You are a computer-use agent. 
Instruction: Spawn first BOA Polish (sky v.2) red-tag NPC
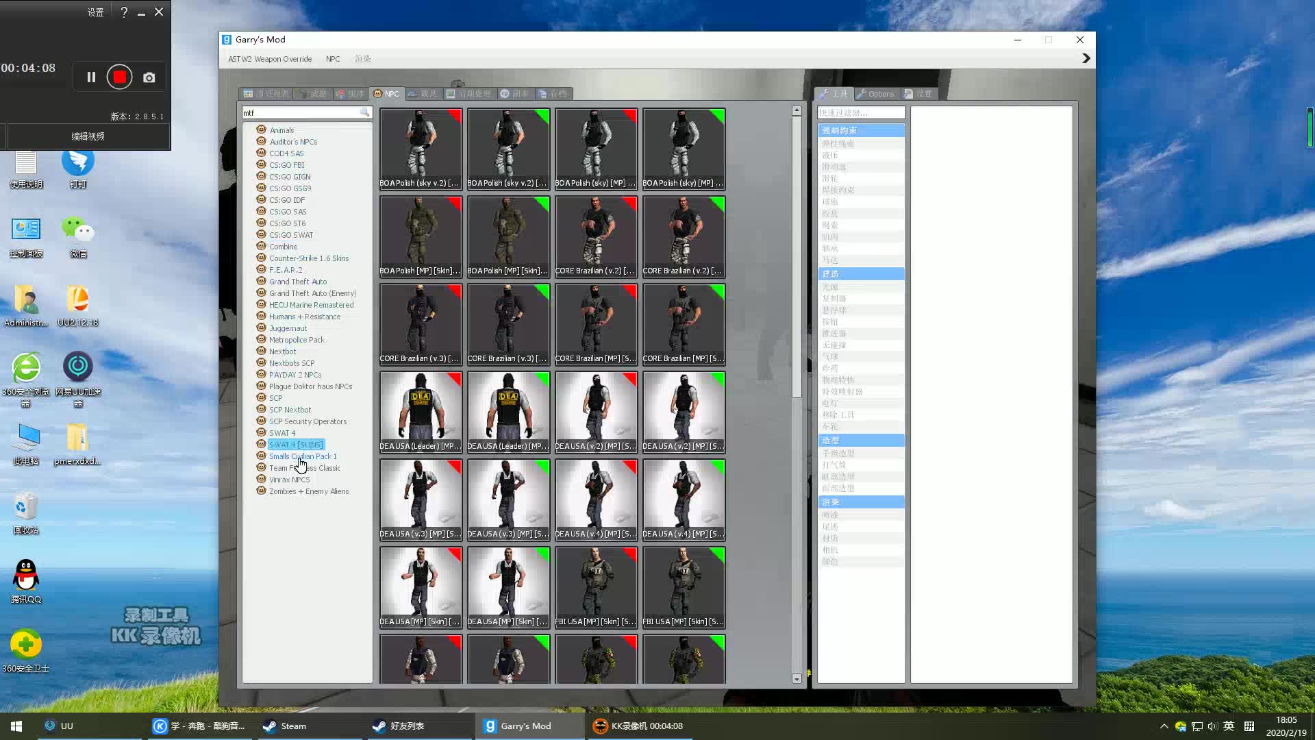[x=421, y=149]
